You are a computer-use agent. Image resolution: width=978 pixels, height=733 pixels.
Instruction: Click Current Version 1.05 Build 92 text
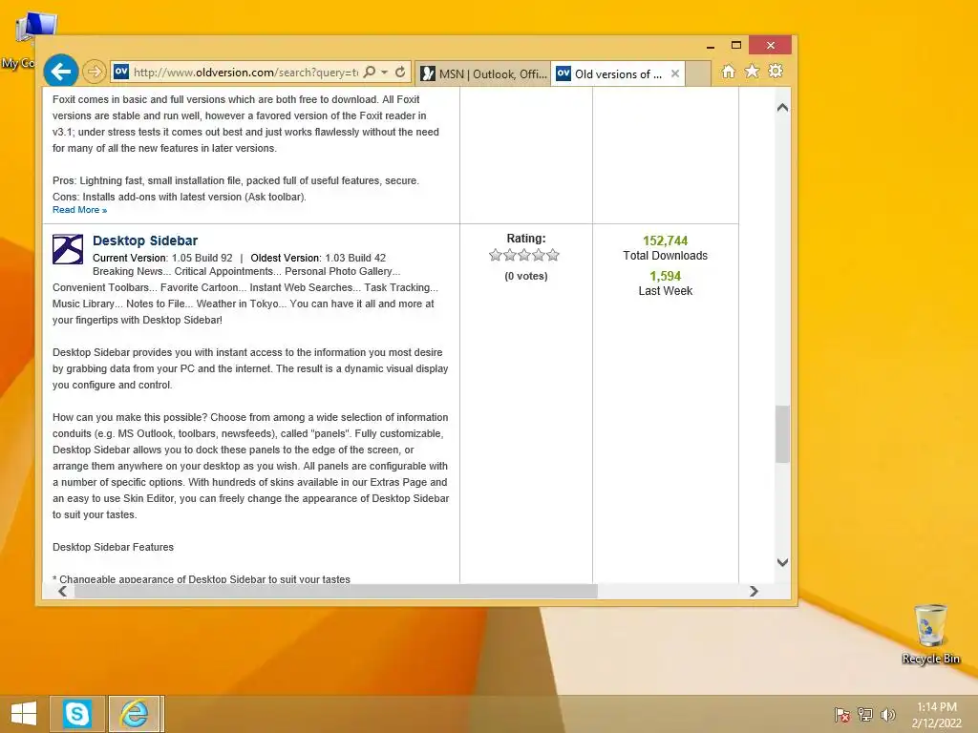[162, 258]
